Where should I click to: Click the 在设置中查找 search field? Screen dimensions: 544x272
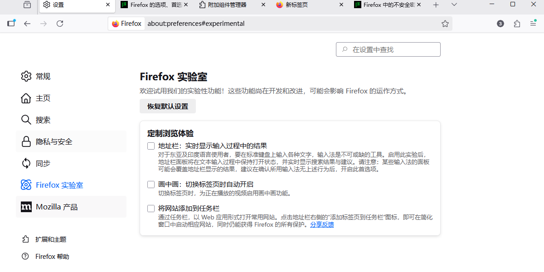388,49
